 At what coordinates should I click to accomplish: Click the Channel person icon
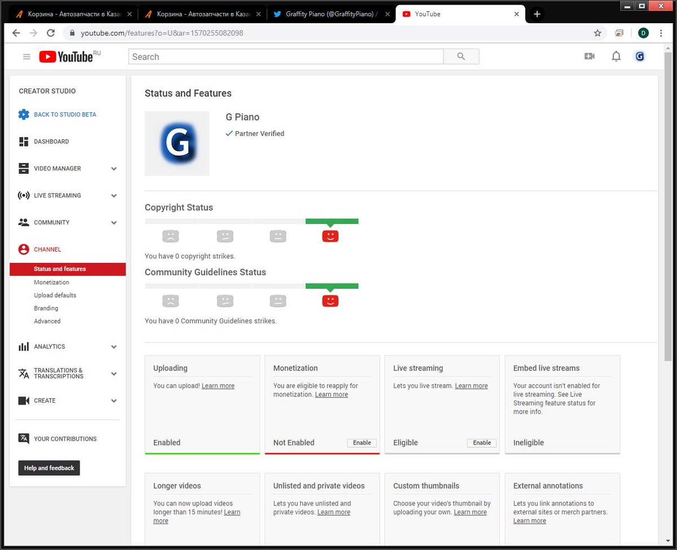(24, 249)
